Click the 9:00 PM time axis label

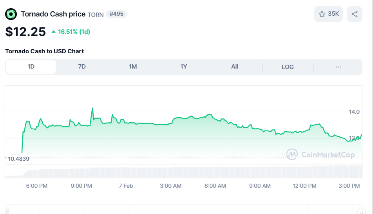[81, 186]
